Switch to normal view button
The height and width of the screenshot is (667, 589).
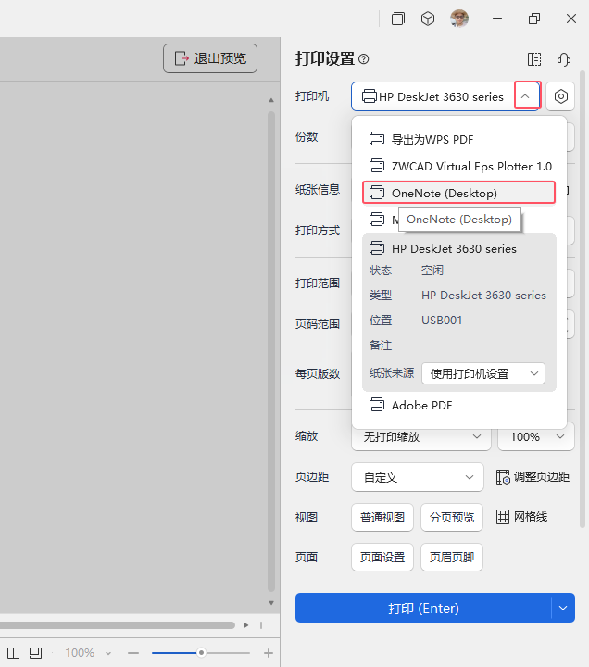(382, 517)
